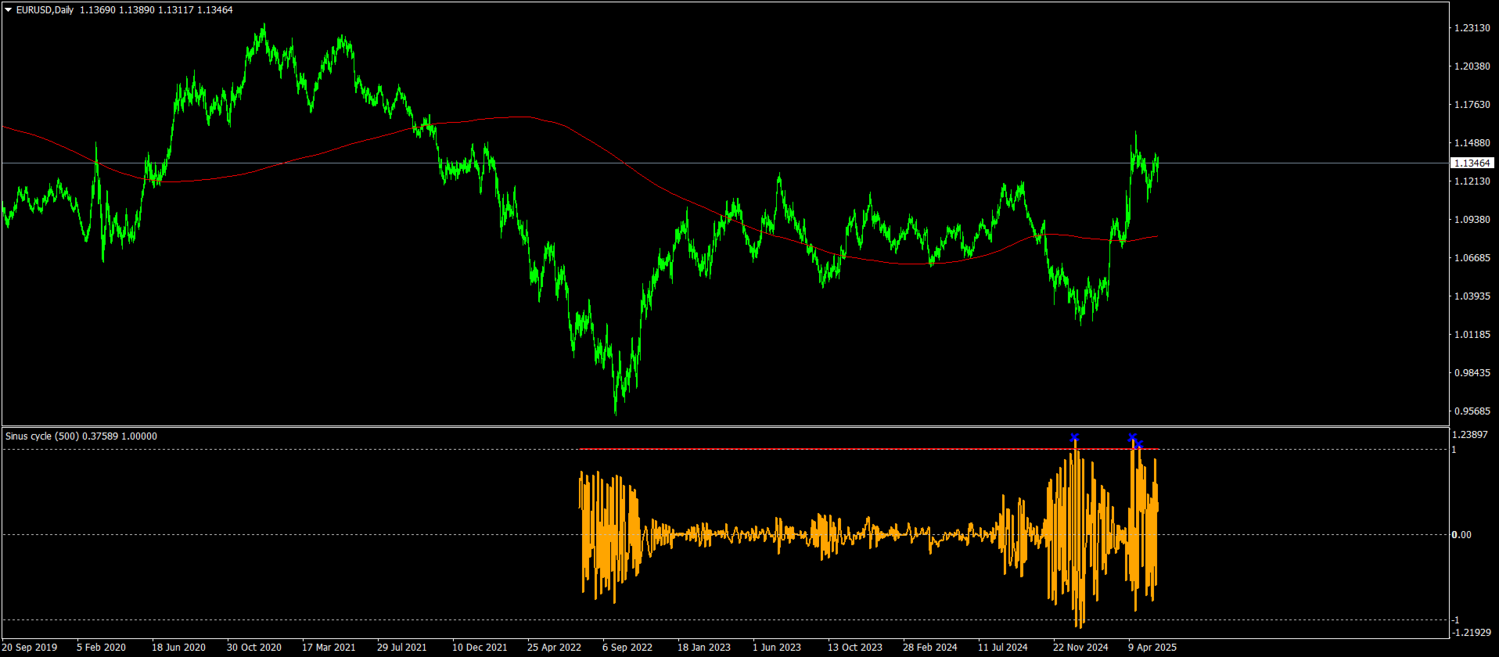Click the blue X marker near 22 Nov 2024

(x=1075, y=437)
